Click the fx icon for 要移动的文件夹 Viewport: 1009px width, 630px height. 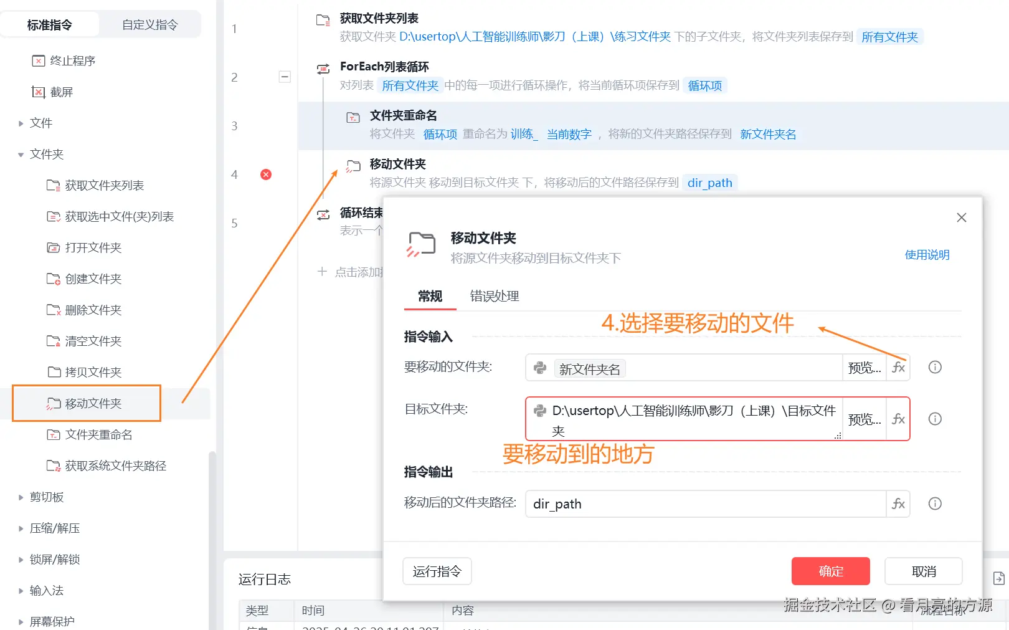898,368
